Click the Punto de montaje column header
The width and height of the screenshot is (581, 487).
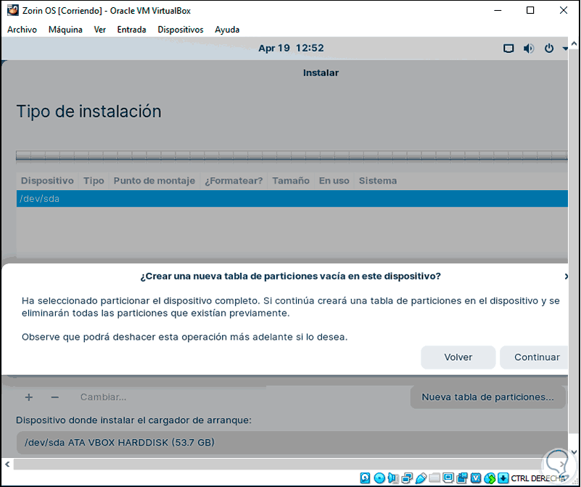click(154, 181)
